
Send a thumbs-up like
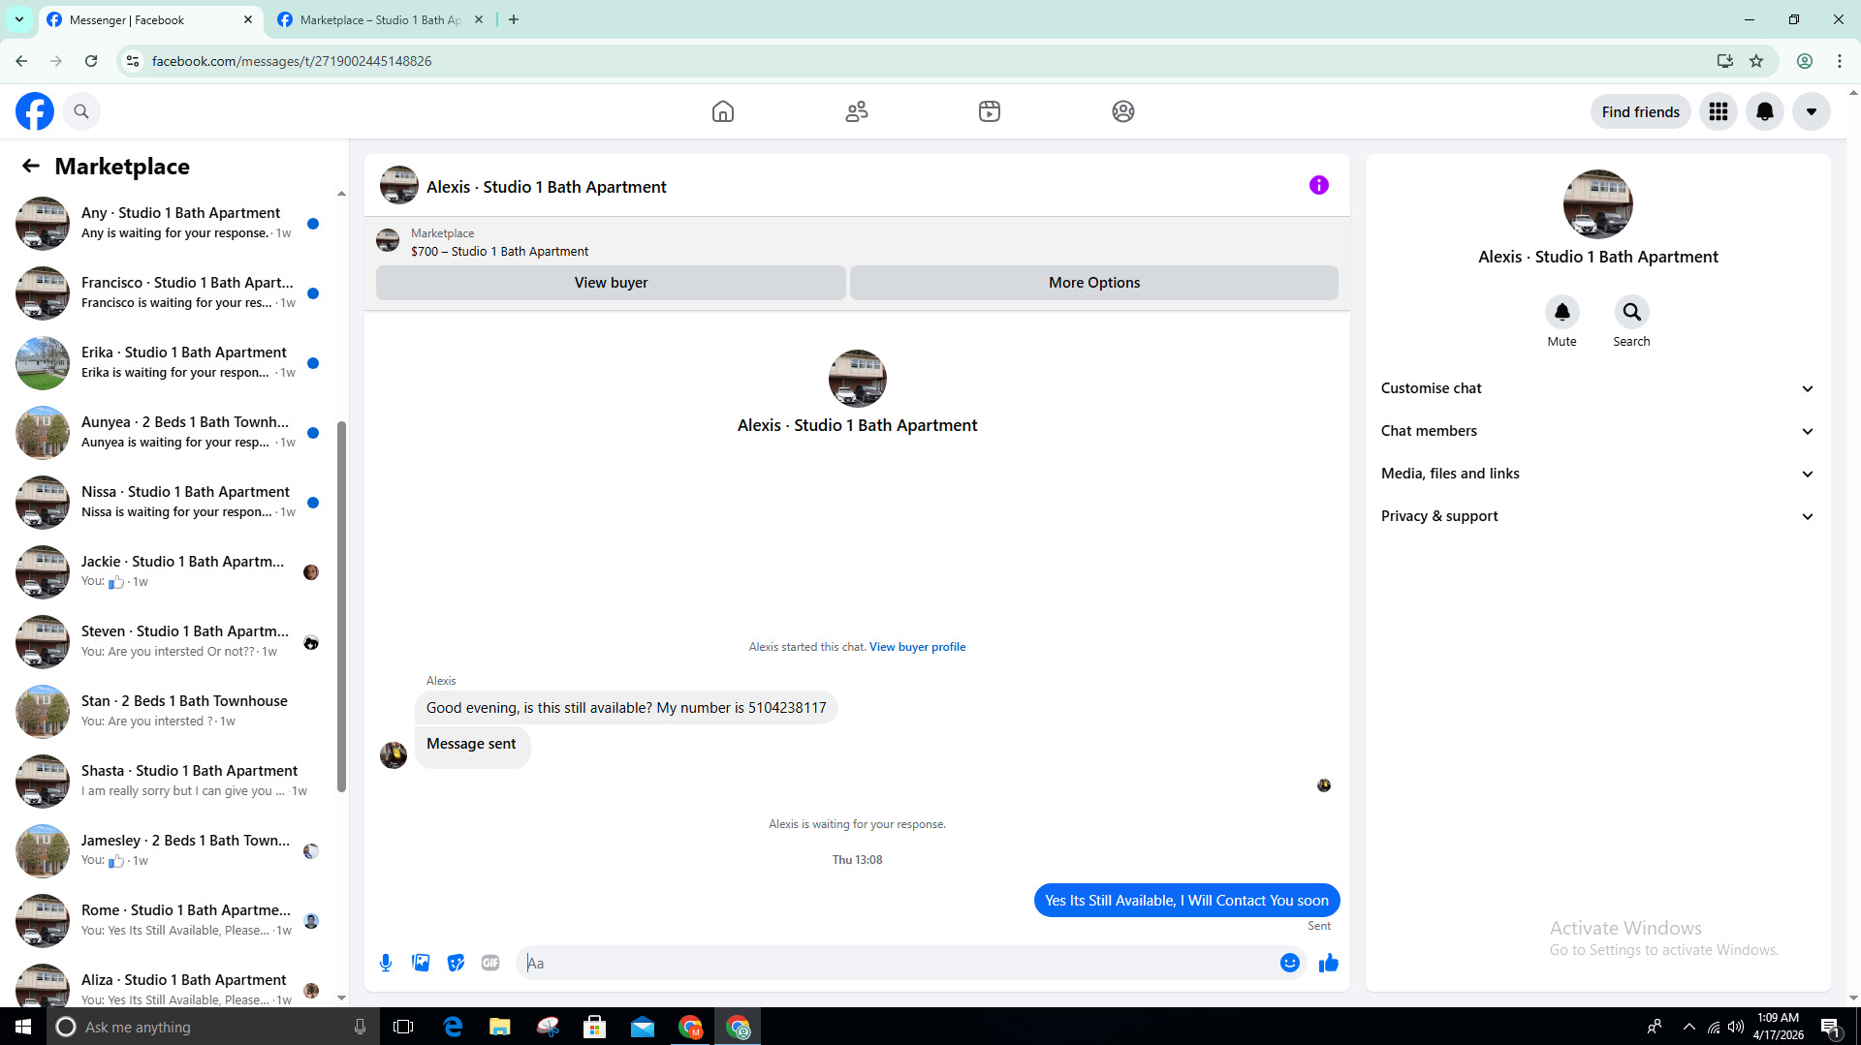coord(1329,963)
